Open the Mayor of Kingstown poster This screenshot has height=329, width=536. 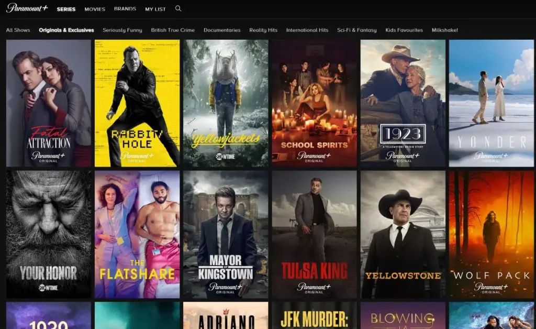226,235
